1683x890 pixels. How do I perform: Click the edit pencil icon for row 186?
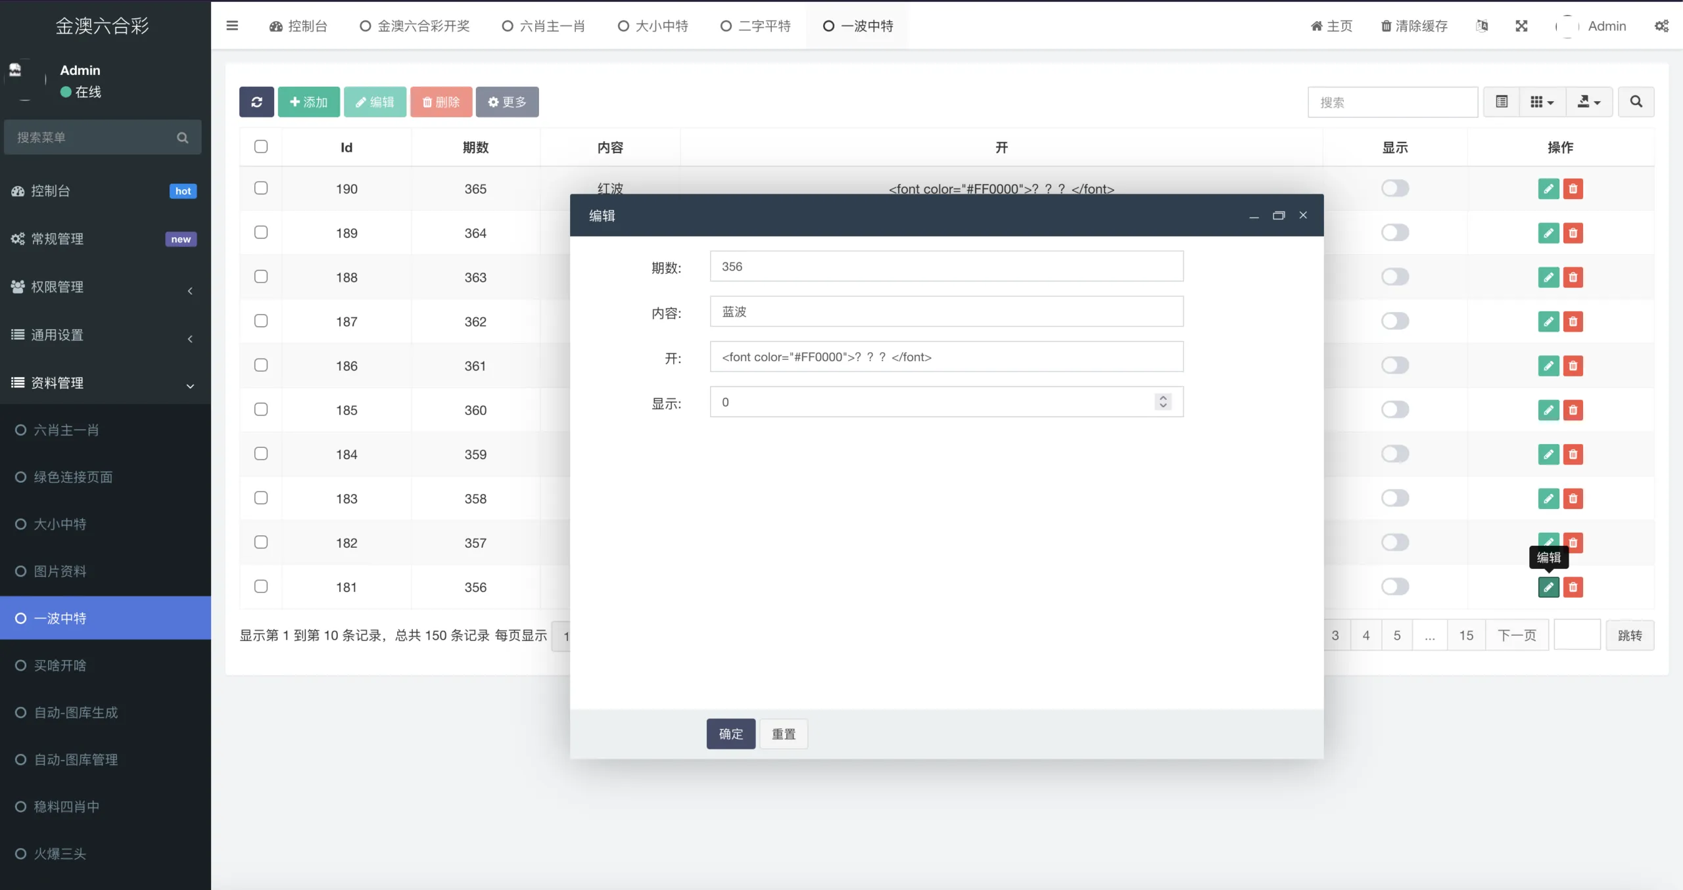(x=1548, y=366)
